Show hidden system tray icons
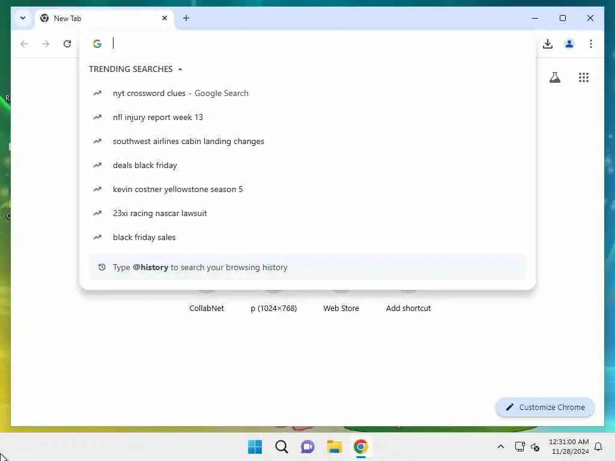The width and height of the screenshot is (615, 461). [501, 447]
